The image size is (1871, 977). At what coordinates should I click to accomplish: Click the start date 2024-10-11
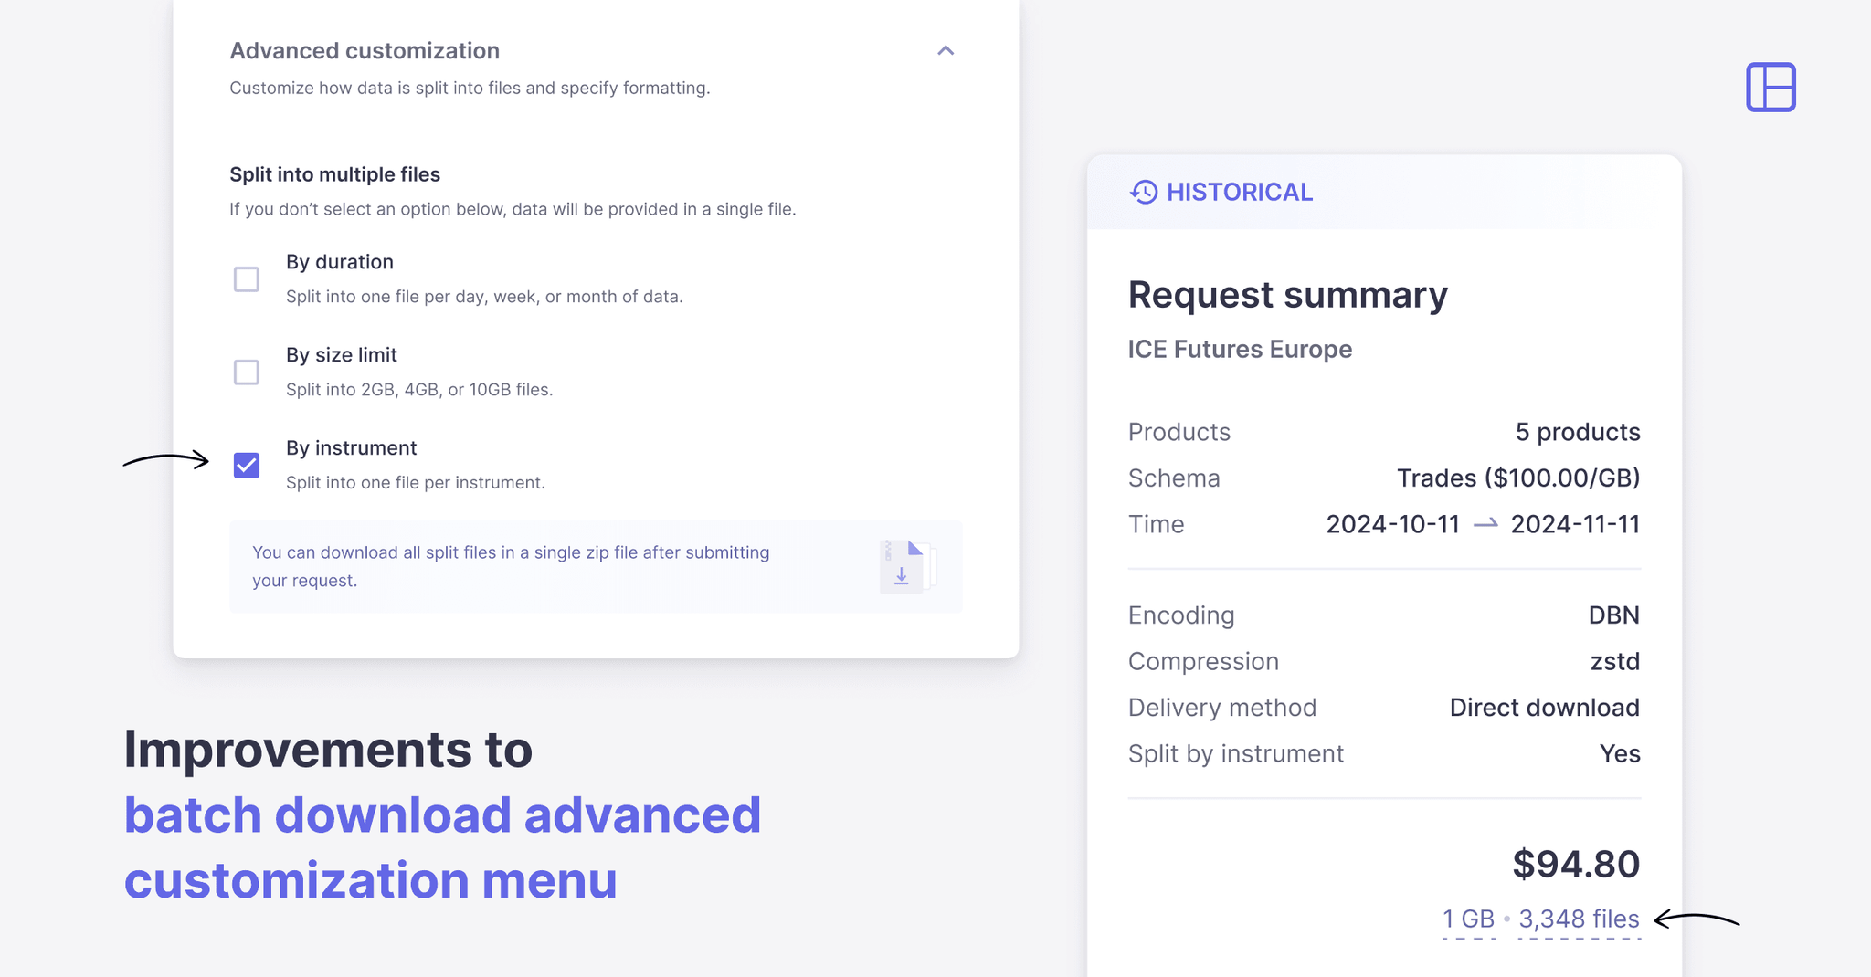(x=1393, y=524)
